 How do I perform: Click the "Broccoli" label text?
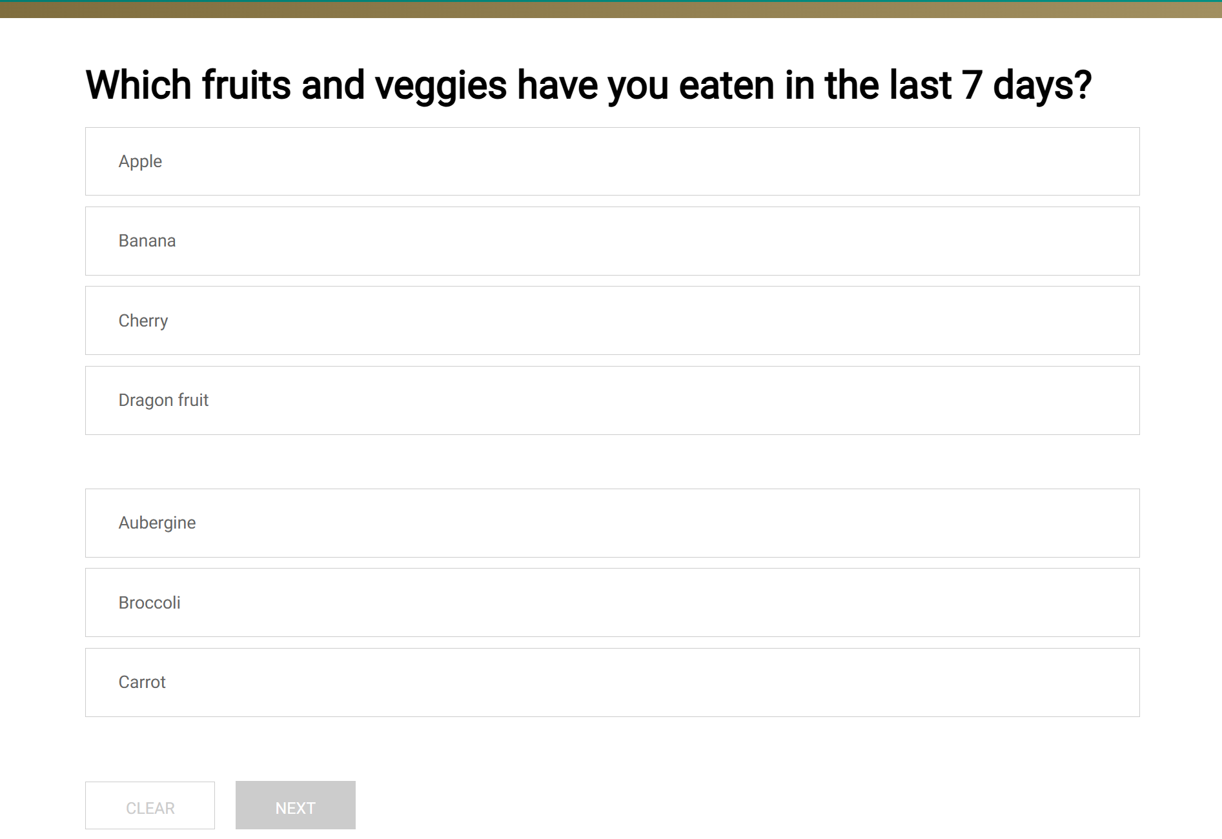(x=149, y=603)
